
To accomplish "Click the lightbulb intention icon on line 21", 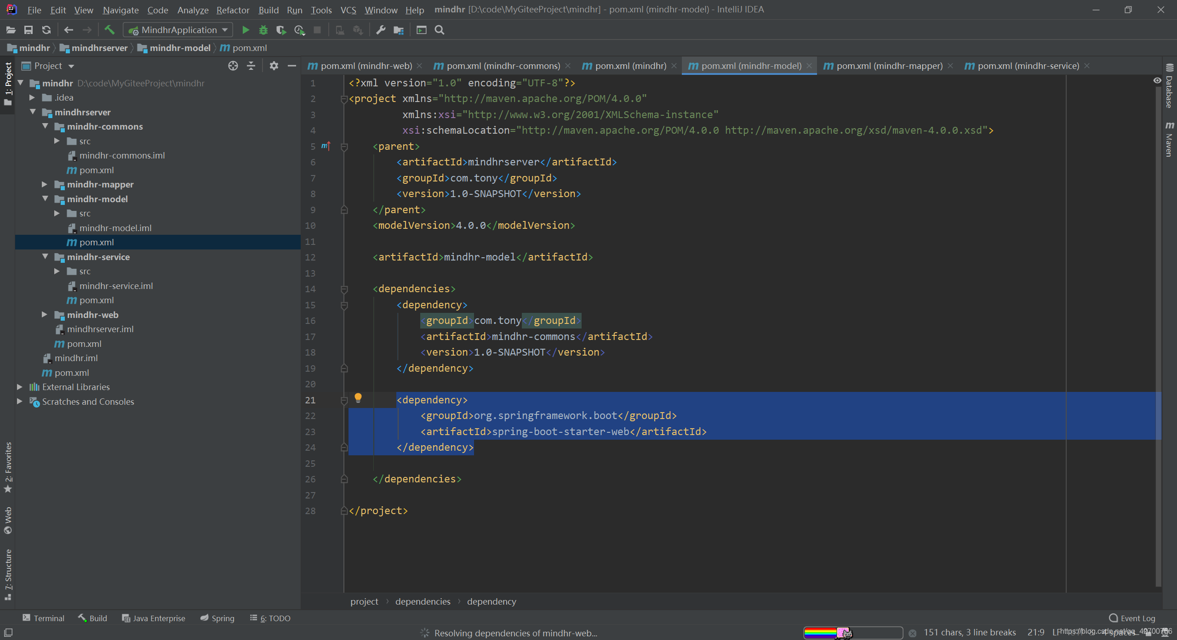I will coord(358,398).
